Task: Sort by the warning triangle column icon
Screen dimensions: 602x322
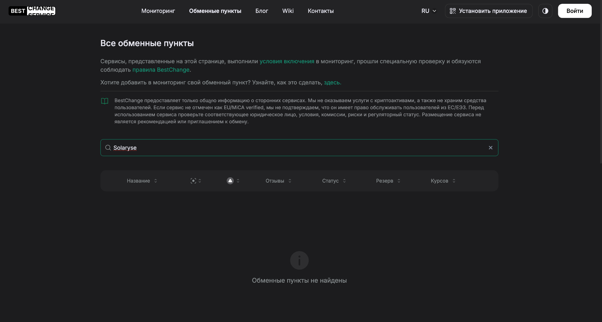Action: pyautogui.click(x=230, y=181)
